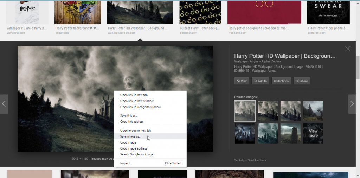Open the 'I Solemnly Swear' result thumbnail
The width and height of the screenshot is (360, 178).
click(328, 12)
